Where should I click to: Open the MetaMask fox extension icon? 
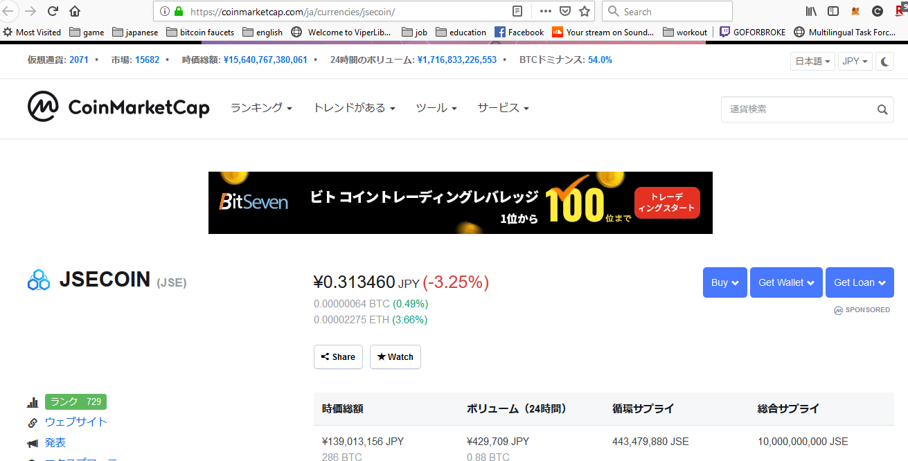tap(855, 11)
